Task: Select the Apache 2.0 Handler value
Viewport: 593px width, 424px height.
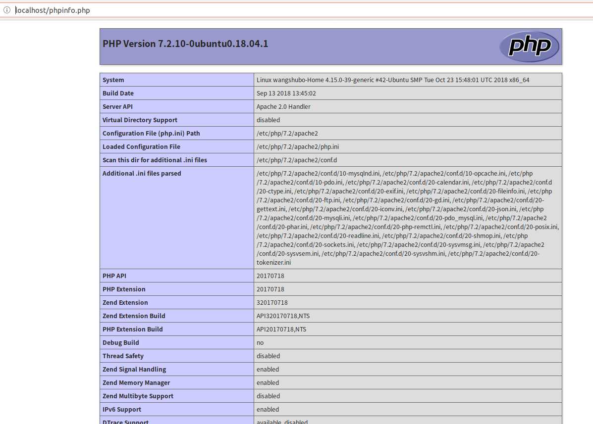Action: pos(283,107)
